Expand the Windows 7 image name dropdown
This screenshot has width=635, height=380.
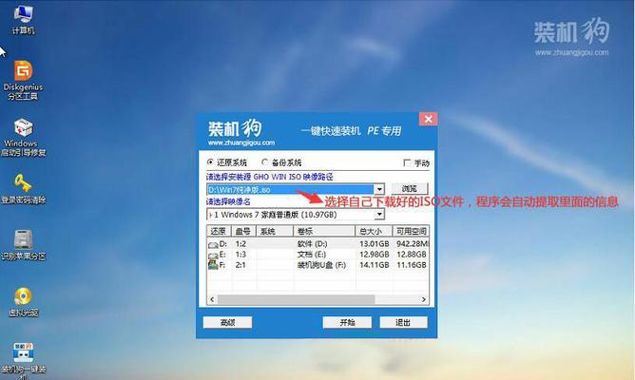click(x=379, y=214)
